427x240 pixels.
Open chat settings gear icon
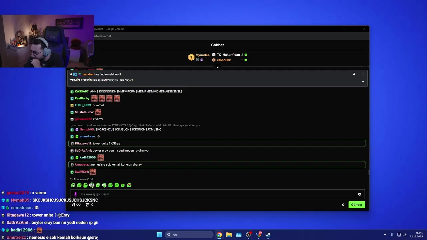pos(343,205)
